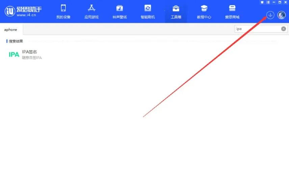Minimize the 爱思助手 window
The width and height of the screenshot is (289, 186).
tap(274, 2)
